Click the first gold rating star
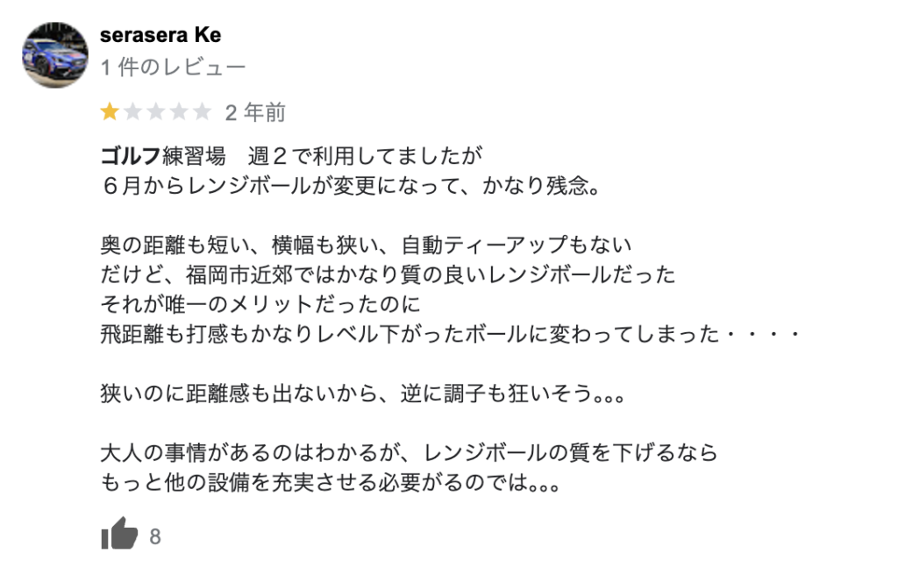This screenshot has width=898, height=582. [x=110, y=112]
